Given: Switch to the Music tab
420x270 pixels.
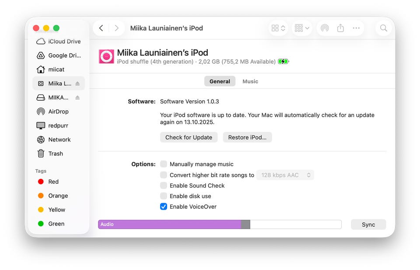Looking at the screenshot, I should tap(250, 81).
